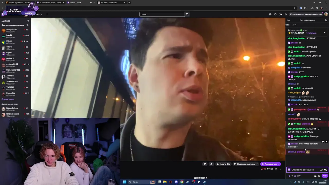329x185 pixels.
Task: Expand pinned message 'ТГ ДАФИНА' chevron
Action: click(x=324, y=32)
